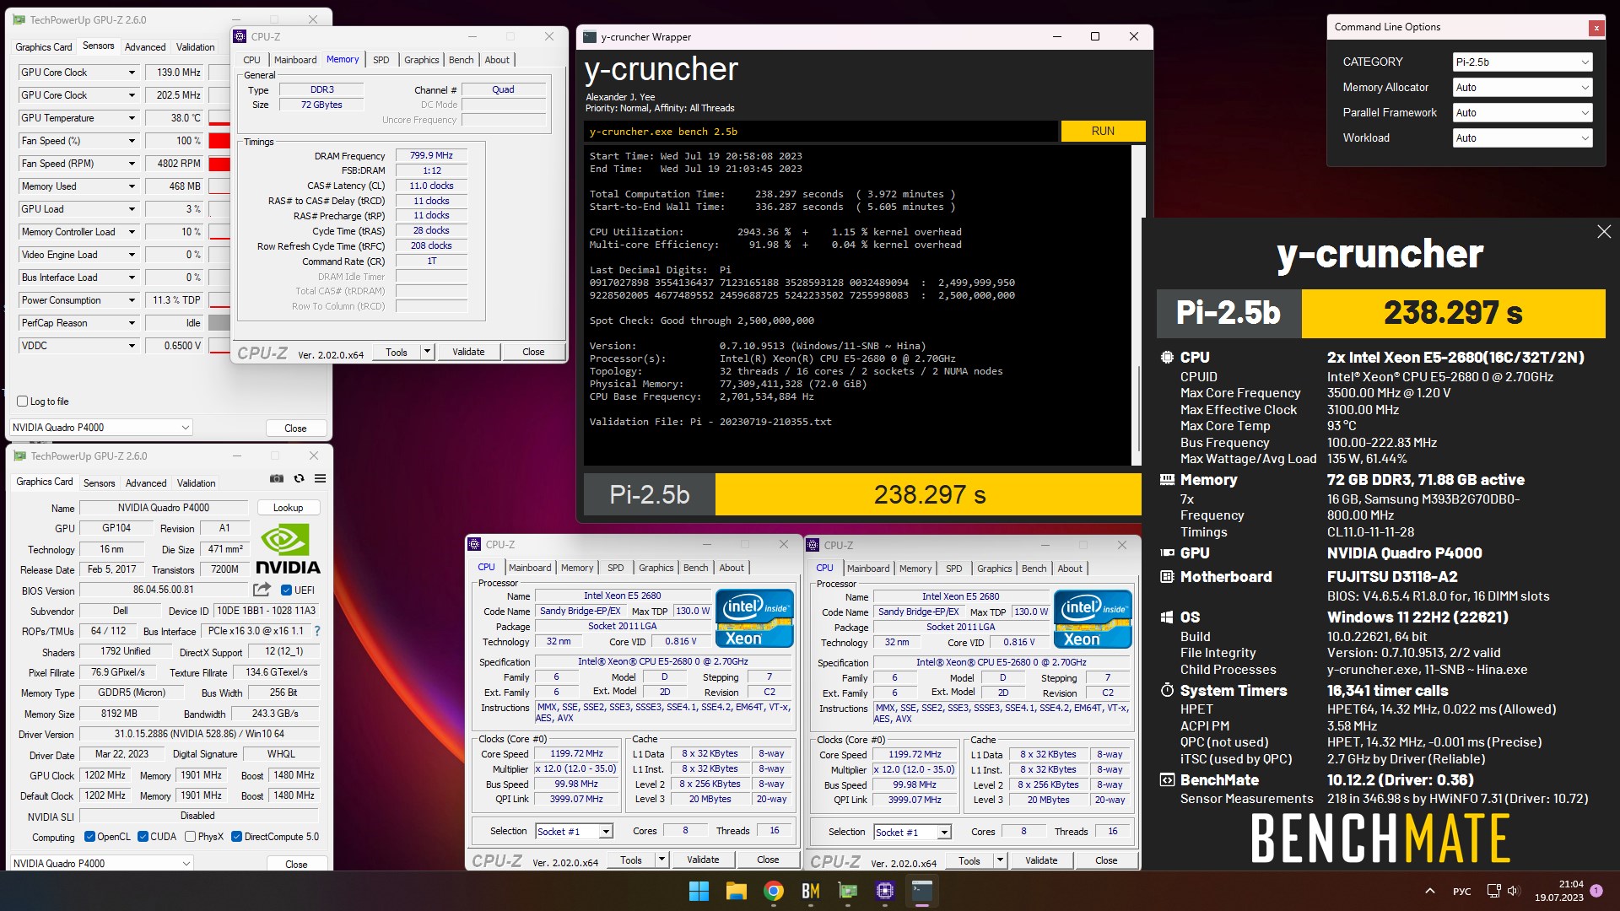Screen dimensions: 1620x911
Task: Toggle the DirectCompute 5.0 checkbox
Action: pos(236,837)
